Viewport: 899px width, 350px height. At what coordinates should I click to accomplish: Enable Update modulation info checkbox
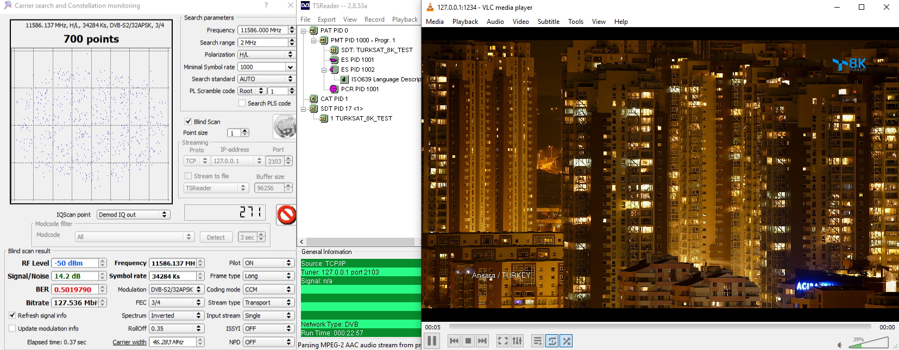[12, 328]
